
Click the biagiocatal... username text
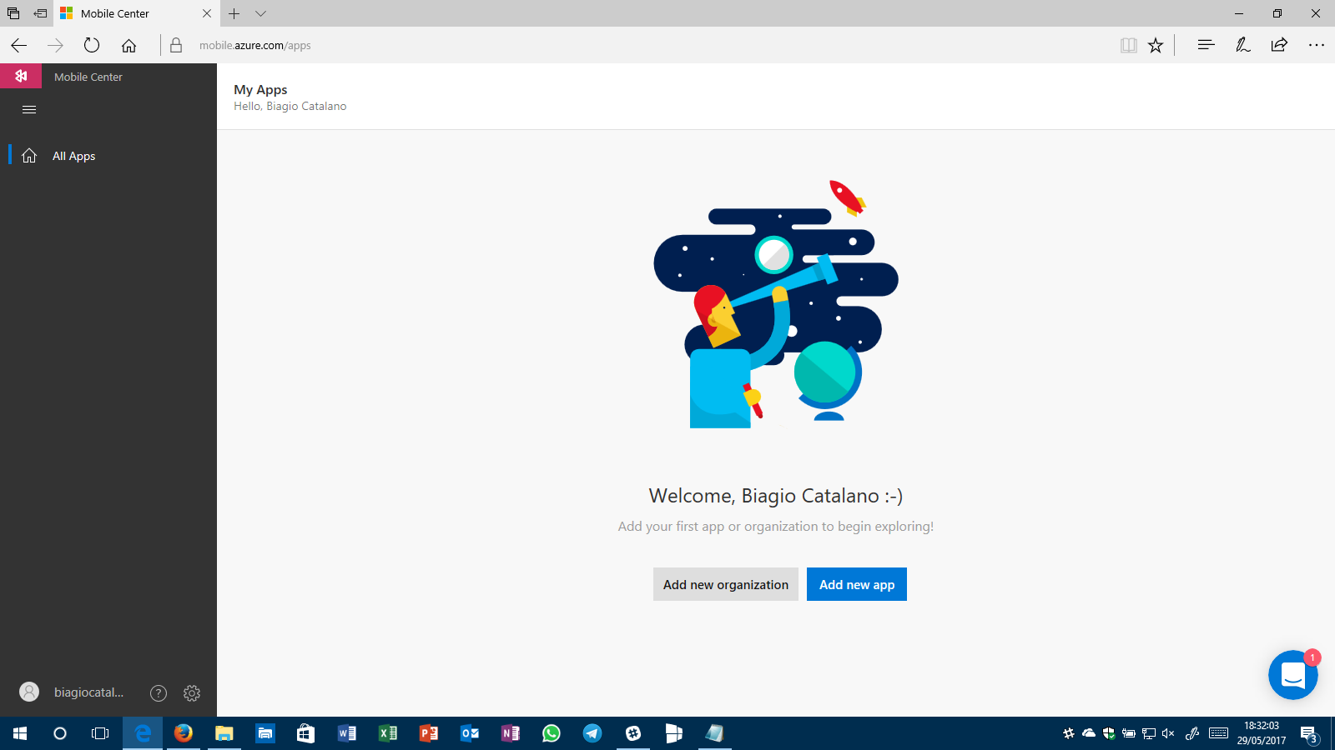point(89,692)
